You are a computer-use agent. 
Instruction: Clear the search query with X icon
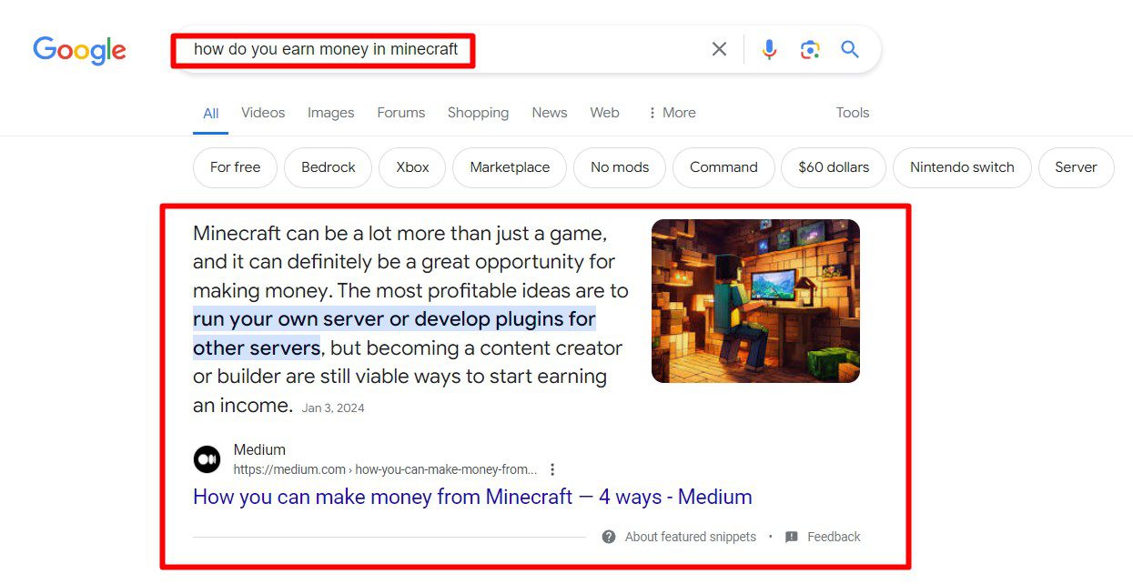pos(719,49)
